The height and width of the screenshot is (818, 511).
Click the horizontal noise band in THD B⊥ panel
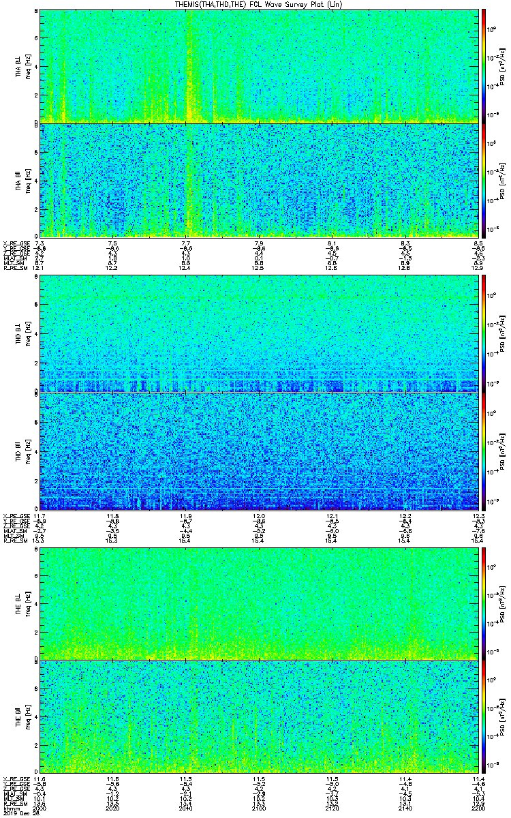(258, 380)
